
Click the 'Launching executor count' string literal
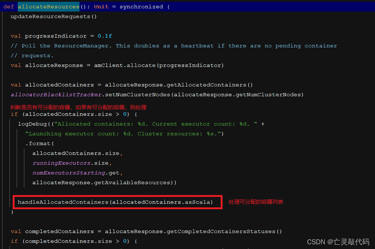(x=123, y=134)
